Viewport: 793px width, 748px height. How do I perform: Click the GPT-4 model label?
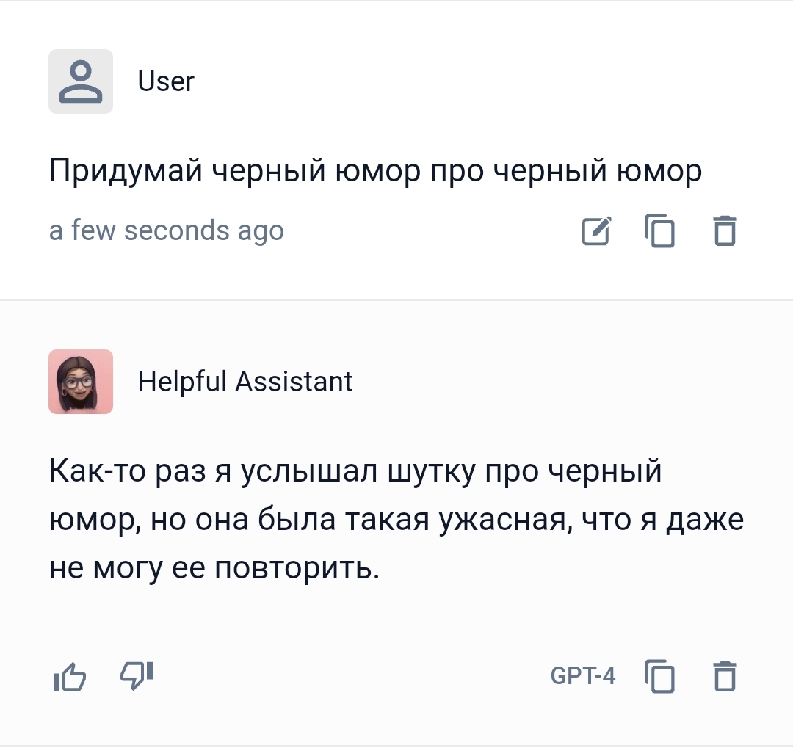coord(582,676)
